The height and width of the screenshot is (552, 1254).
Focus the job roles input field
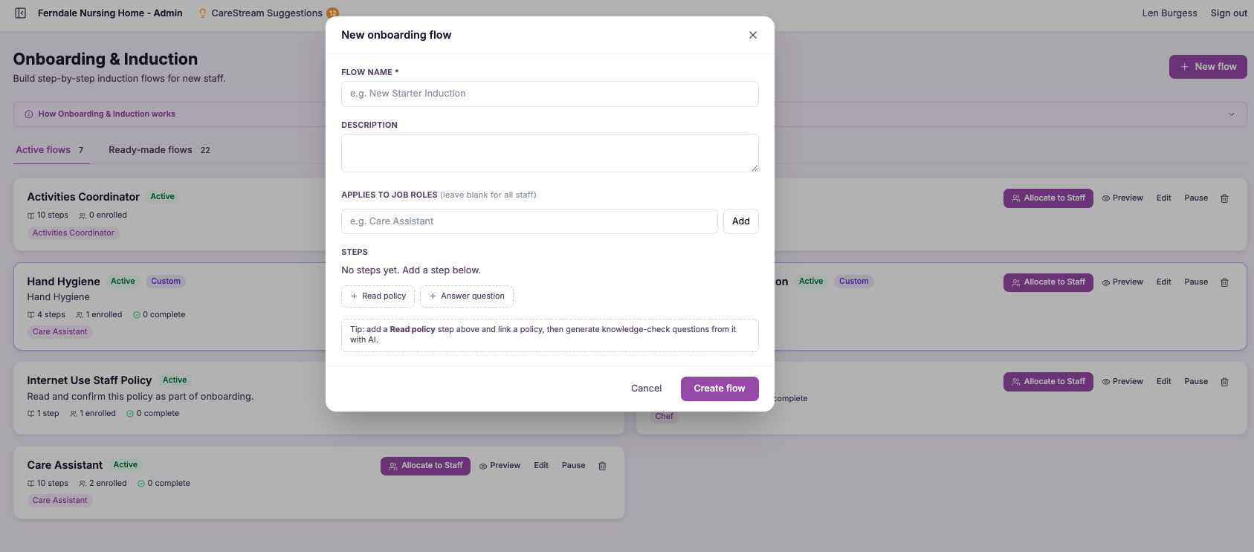pyautogui.click(x=529, y=221)
